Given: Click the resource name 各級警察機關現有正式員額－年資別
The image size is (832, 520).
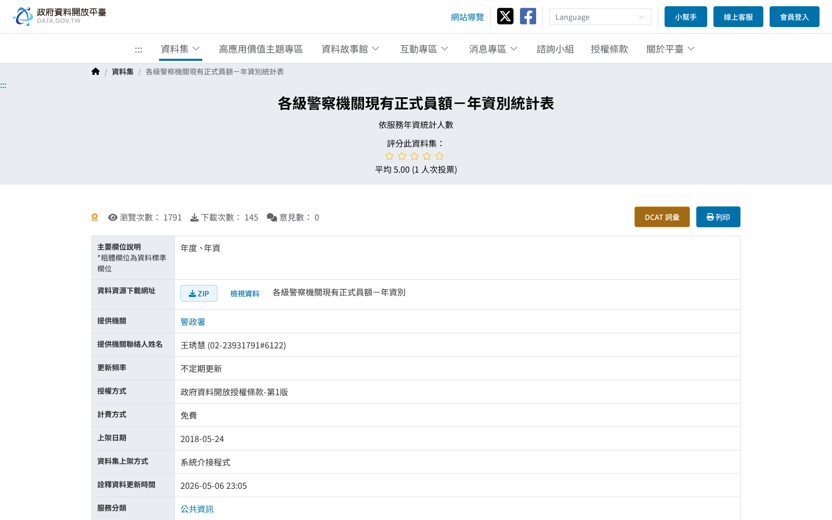Looking at the screenshot, I should (339, 293).
